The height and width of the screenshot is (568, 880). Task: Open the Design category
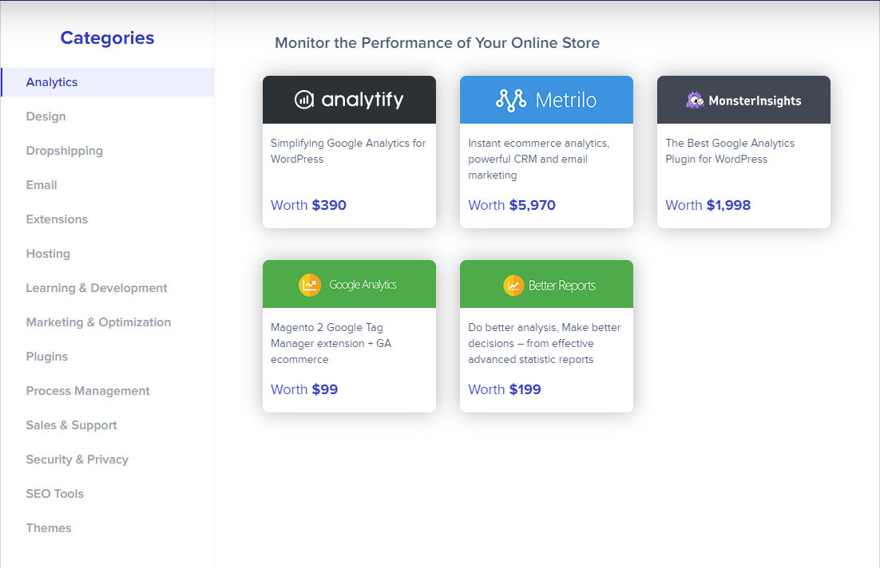point(46,116)
